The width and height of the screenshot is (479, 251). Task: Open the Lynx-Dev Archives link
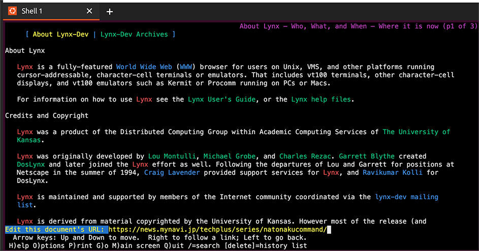pos(134,34)
